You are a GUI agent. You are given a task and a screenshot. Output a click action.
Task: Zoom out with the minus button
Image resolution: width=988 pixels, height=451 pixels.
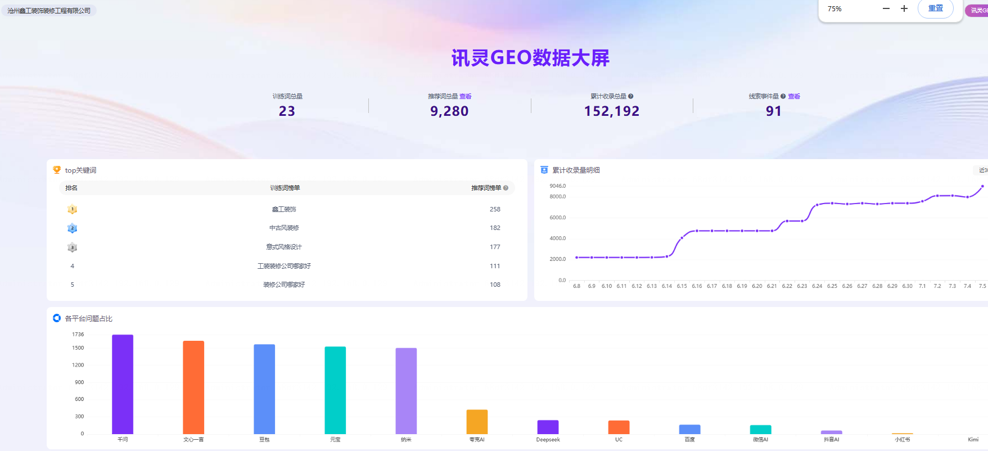(x=886, y=8)
